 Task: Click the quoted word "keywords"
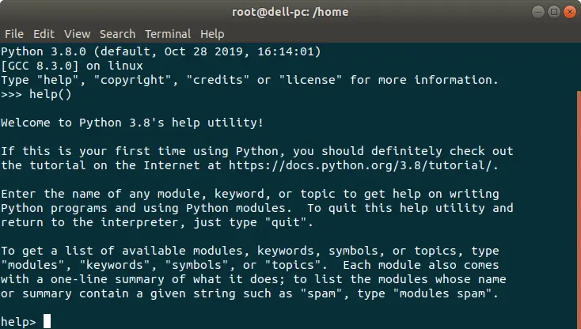(x=111, y=265)
